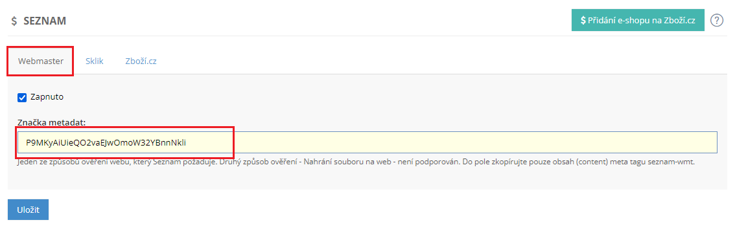Click the Přidání e-shopu na Zboží.cz button
The height and width of the screenshot is (240, 735).
pos(638,21)
